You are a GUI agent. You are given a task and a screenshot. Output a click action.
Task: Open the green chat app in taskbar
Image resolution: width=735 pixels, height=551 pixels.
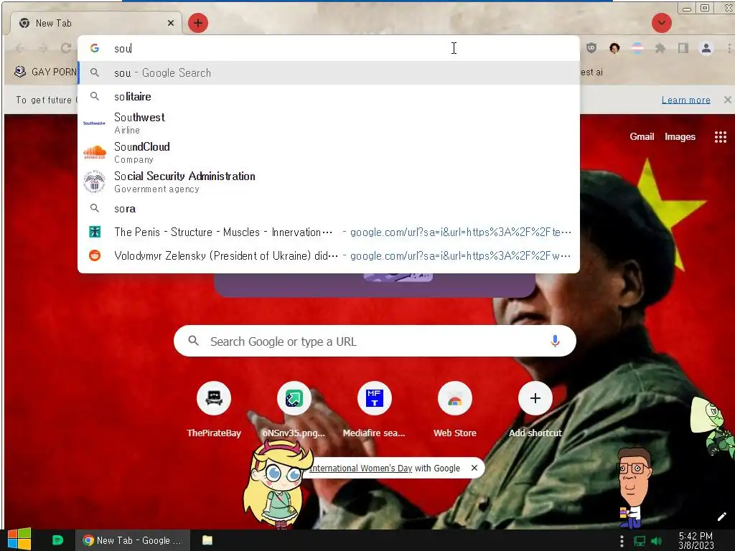click(x=57, y=540)
